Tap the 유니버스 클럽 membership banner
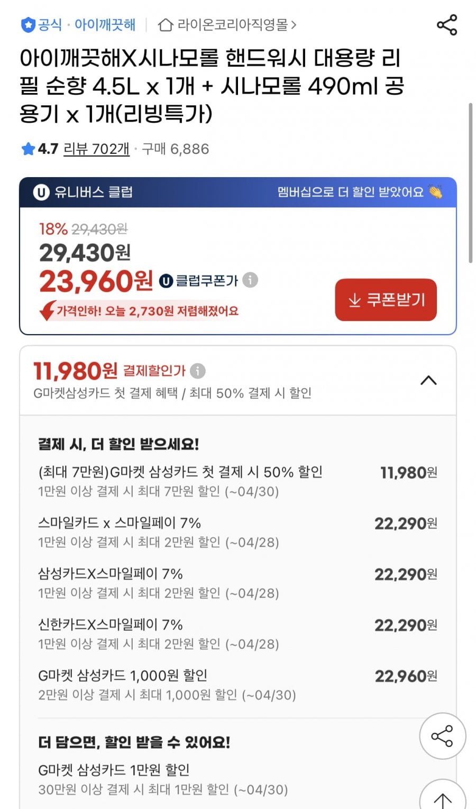 tap(238, 192)
